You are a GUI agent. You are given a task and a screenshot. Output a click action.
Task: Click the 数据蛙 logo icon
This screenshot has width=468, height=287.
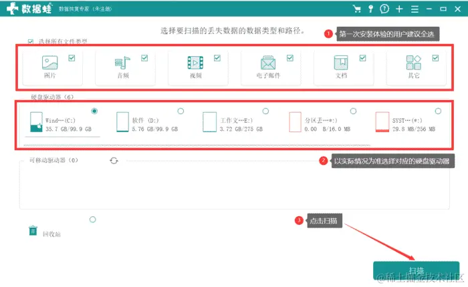pyautogui.click(x=13, y=9)
